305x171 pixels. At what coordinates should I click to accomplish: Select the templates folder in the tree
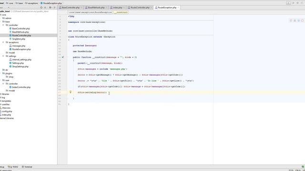(x=6, y=101)
